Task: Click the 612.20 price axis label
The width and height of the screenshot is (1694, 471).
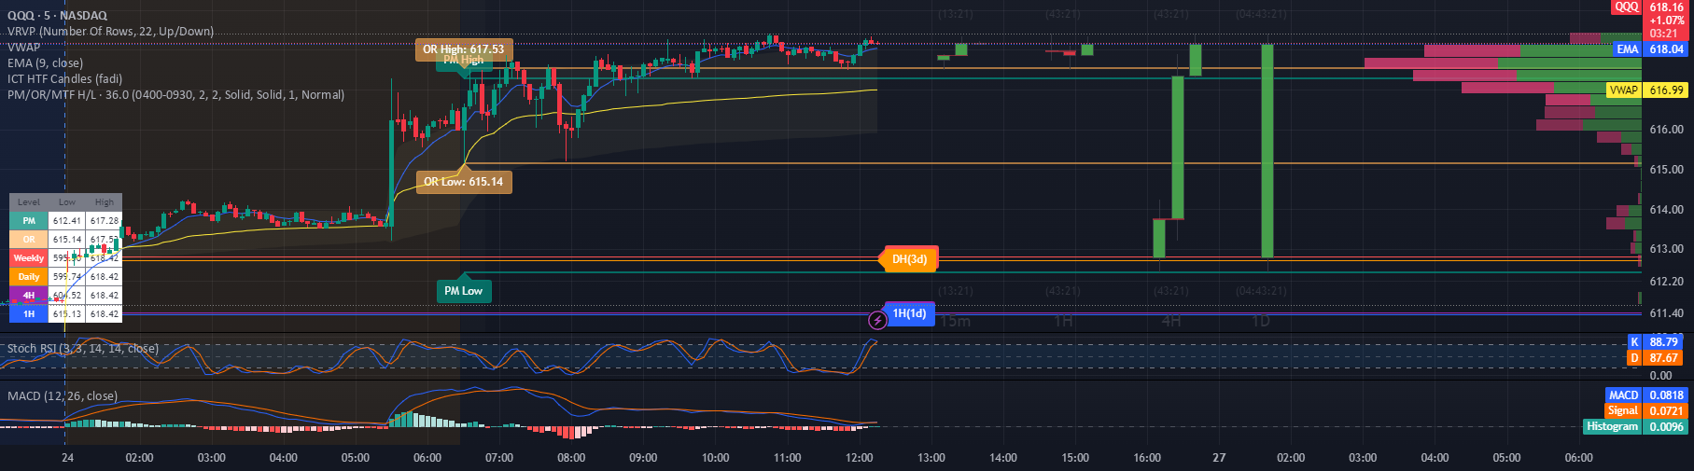Action: tap(1666, 282)
